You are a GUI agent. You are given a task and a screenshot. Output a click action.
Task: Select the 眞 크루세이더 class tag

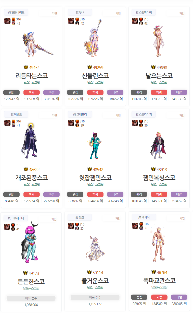coord(16,218)
